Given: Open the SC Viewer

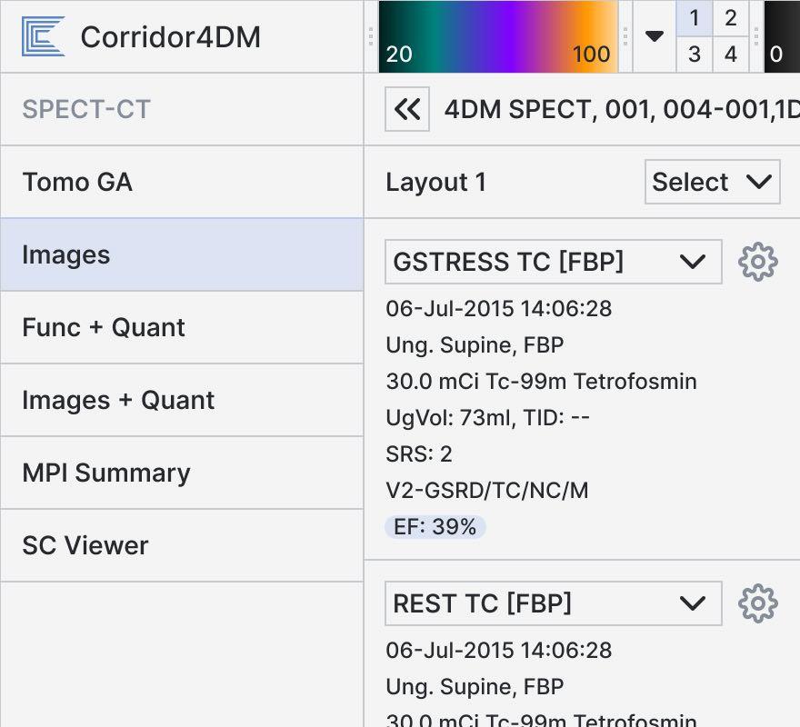Looking at the screenshot, I should pyautogui.click(x=182, y=545).
